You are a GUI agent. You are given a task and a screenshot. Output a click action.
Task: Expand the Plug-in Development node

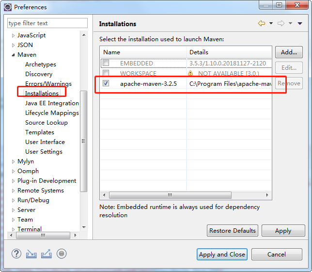13,181
